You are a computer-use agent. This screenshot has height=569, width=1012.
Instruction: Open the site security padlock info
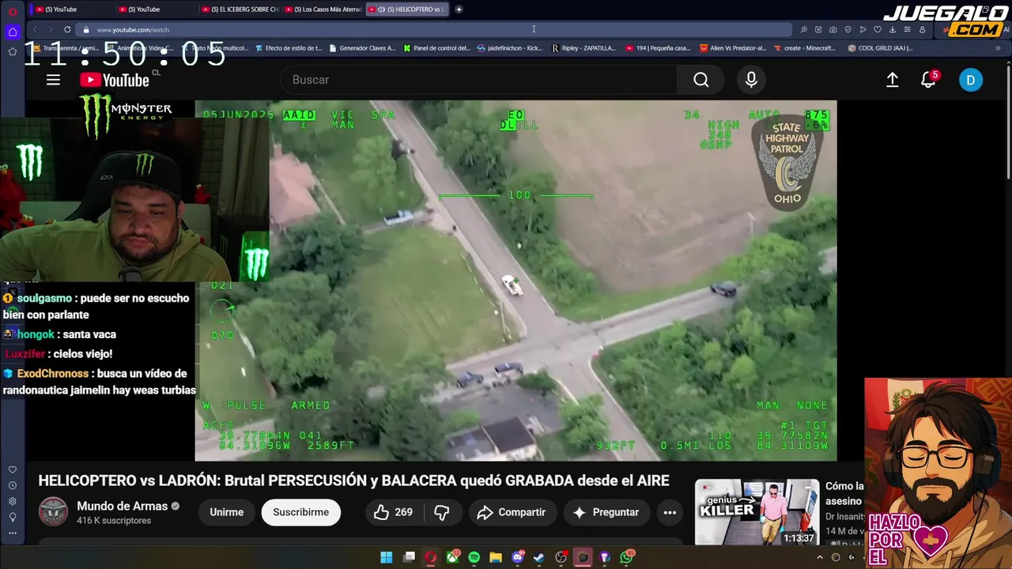pos(86,30)
